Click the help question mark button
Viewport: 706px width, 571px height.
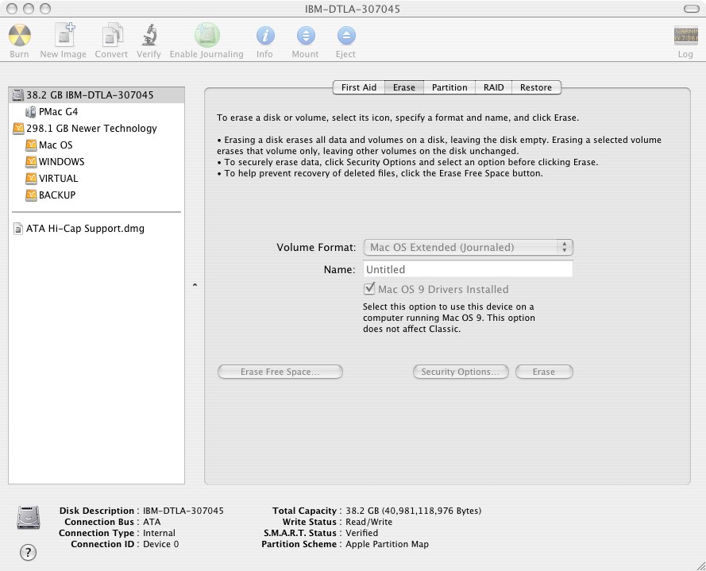pyautogui.click(x=28, y=552)
